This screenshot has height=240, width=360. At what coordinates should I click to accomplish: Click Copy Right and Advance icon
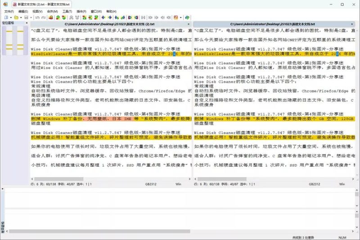(117, 18)
